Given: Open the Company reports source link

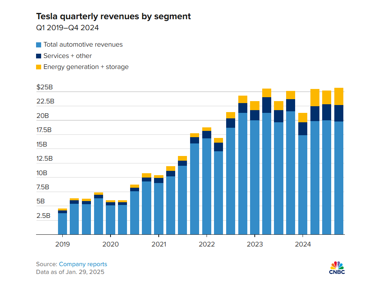Looking at the screenshot, I should 83,264.
